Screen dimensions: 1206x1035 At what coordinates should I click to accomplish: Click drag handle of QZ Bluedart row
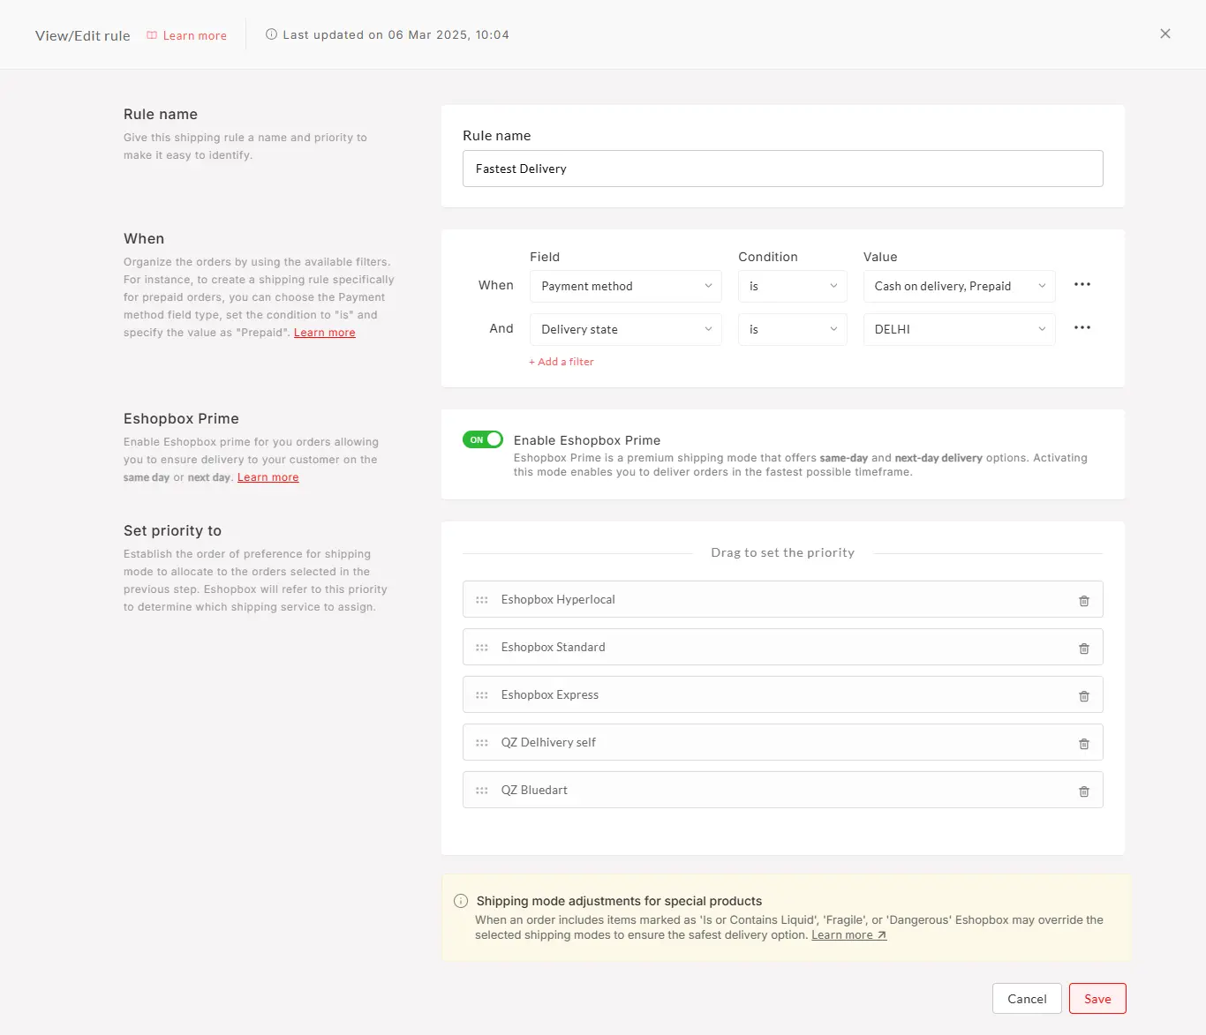(482, 791)
